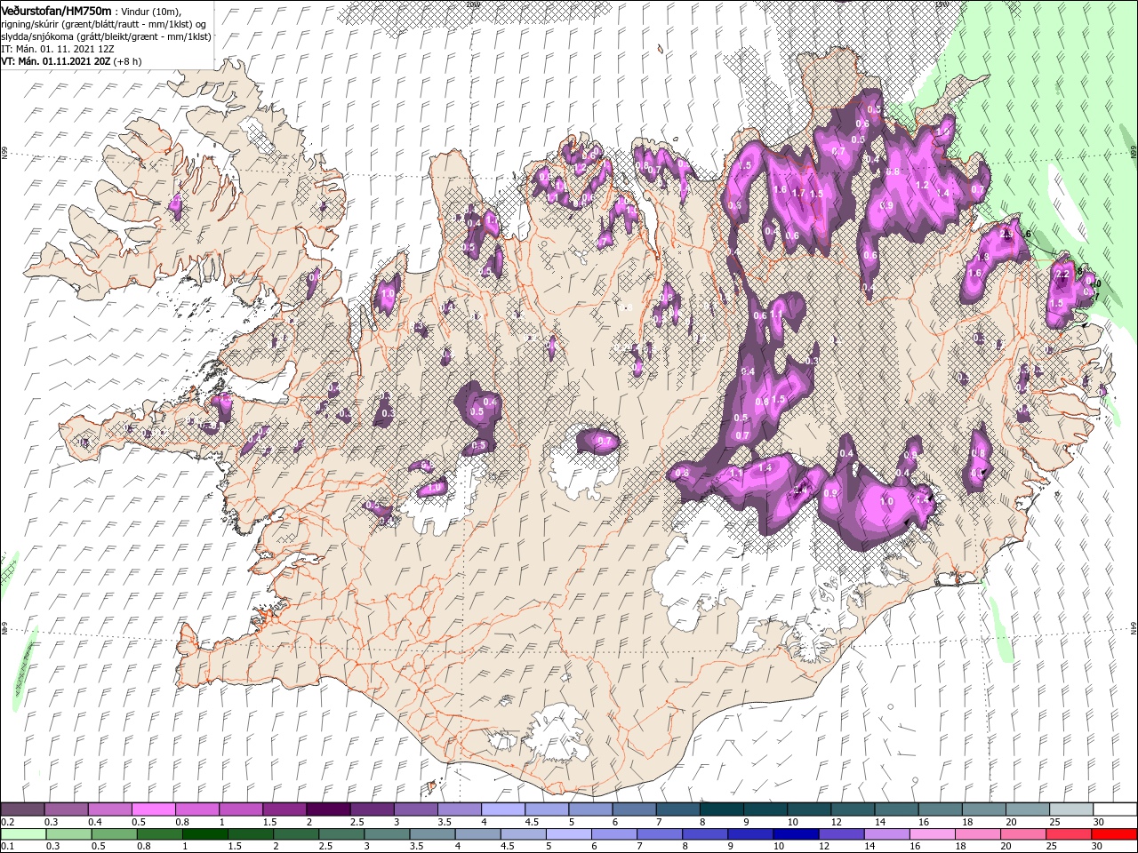Pick lower legend swatch between 4 and 4.5
Viewport: 1138px width, 853px height.
pos(478,834)
